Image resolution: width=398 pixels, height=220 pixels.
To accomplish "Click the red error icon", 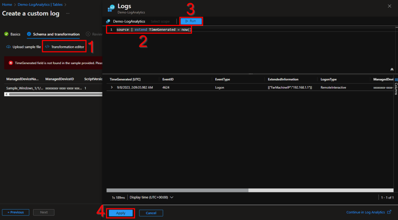I will (11, 63).
